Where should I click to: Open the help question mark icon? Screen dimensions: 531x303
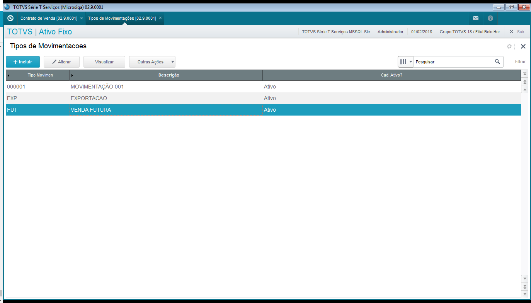[x=490, y=18]
